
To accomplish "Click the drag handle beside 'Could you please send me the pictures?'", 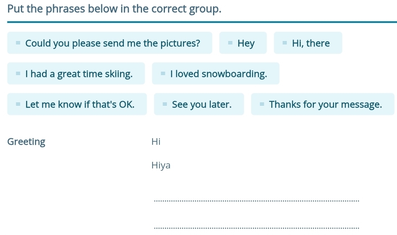I will [x=18, y=43].
